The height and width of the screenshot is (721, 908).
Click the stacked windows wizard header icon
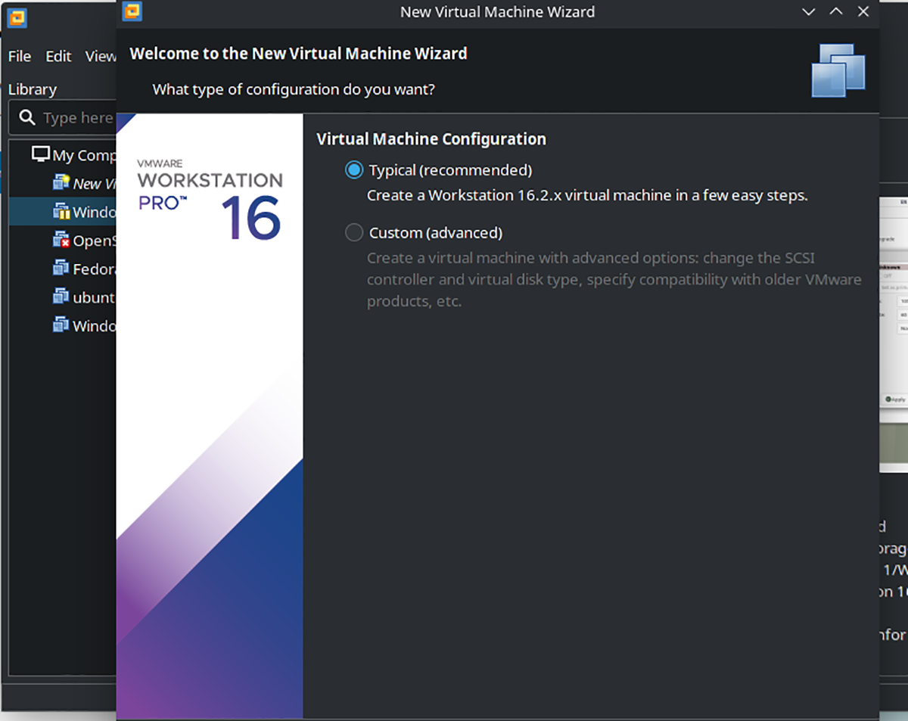point(838,70)
